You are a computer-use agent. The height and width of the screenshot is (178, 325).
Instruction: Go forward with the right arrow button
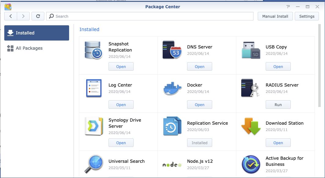click(x=23, y=16)
